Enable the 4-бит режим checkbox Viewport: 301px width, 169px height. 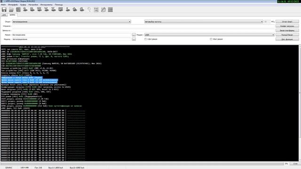click(211, 39)
